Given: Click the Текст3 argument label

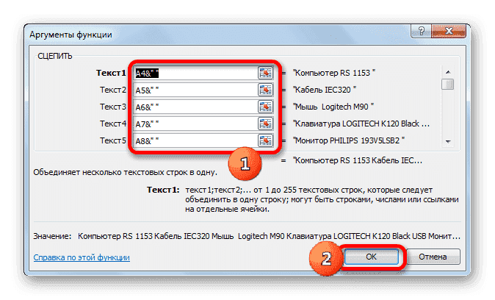Looking at the screenshot, I should click(113, 107).
